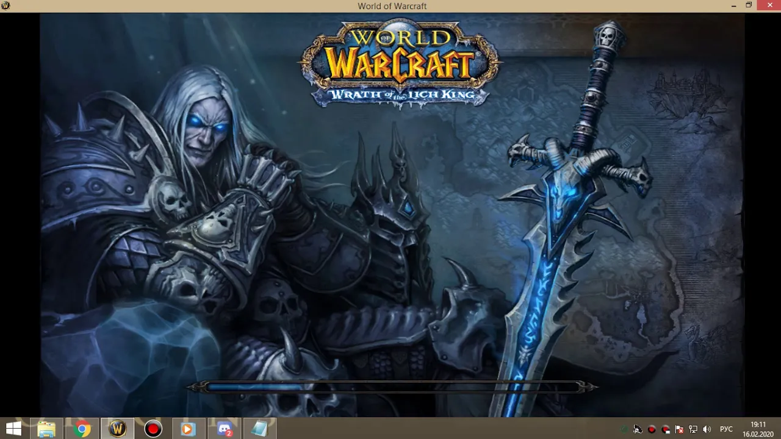Open the clock showing 19:11
Screen dimensions: 781x439
pyautogui.click(x=758, y=429)
